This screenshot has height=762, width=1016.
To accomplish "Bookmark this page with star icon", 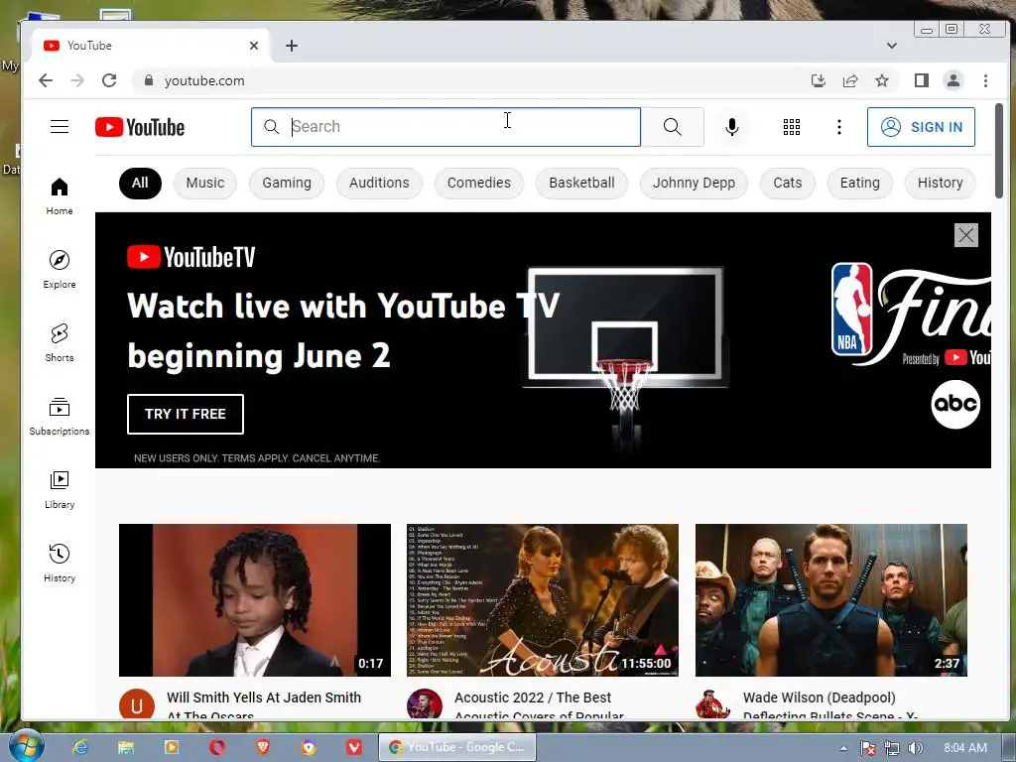I will [x=882, y=80].
